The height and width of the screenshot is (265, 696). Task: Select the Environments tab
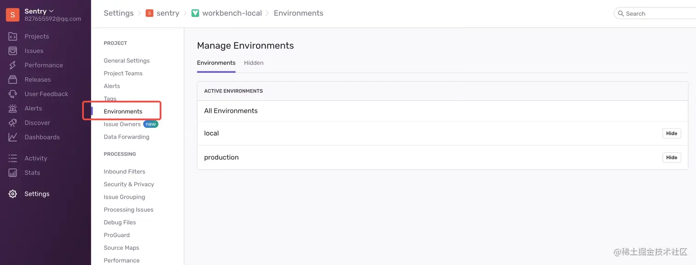tap(216, 63)
